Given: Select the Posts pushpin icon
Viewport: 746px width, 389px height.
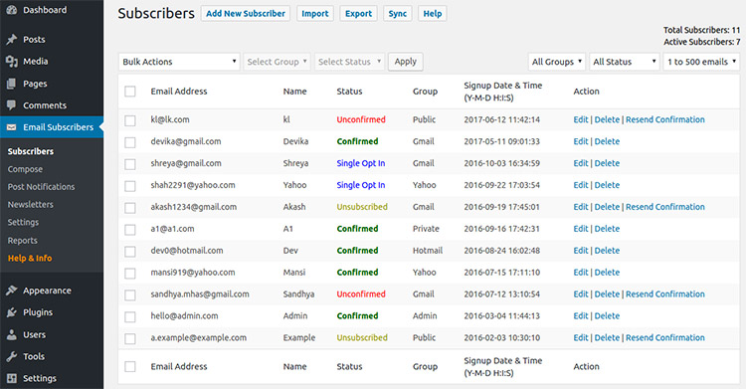Looking at the screenshot, I should tap(12, 40).
